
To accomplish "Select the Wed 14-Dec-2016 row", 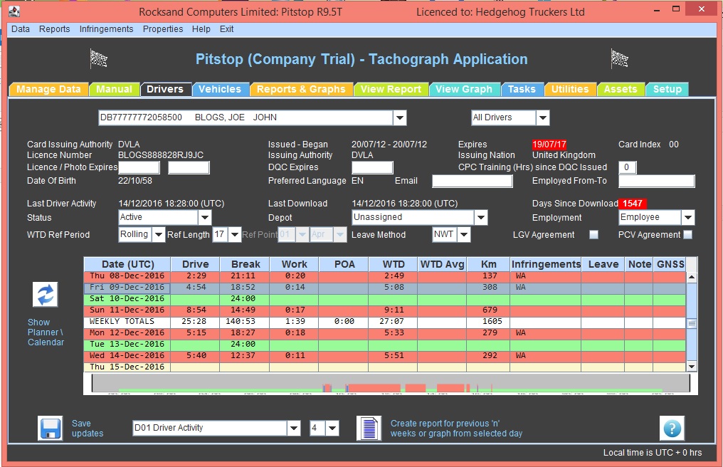I will click(385, 355).
